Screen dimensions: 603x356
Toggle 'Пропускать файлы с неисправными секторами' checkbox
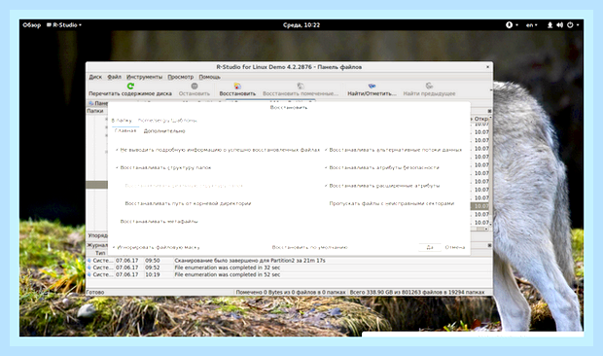click(x=326, y=203)
